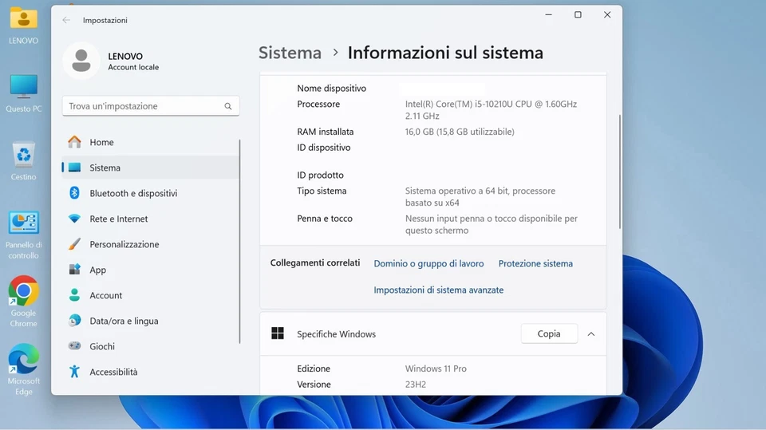Open the Questo PC desktop icon

coord(23,93)
